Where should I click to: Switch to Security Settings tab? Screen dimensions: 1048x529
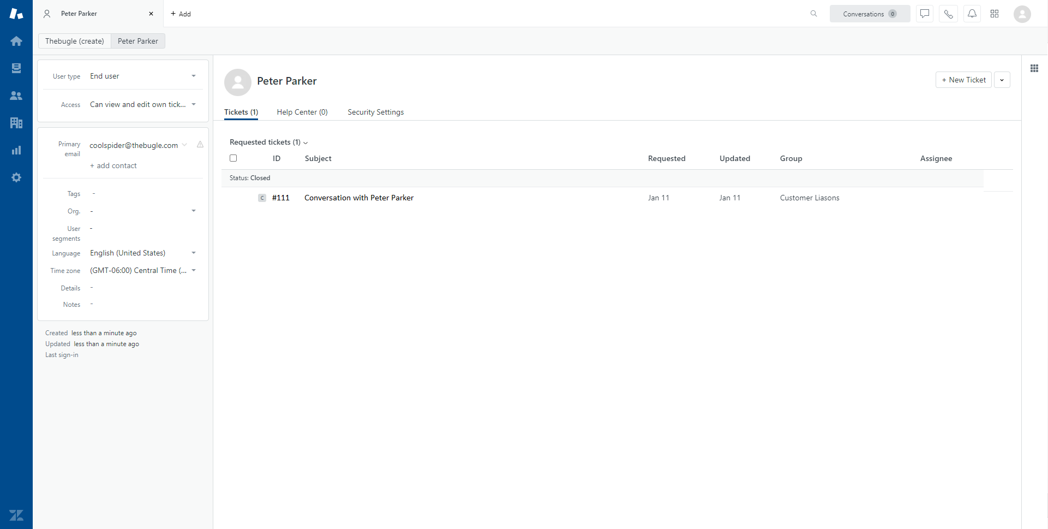(375, 112)
